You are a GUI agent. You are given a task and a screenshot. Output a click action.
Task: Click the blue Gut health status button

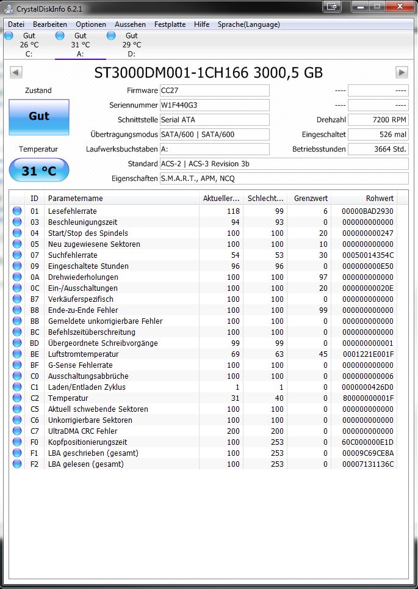point(39,117)
